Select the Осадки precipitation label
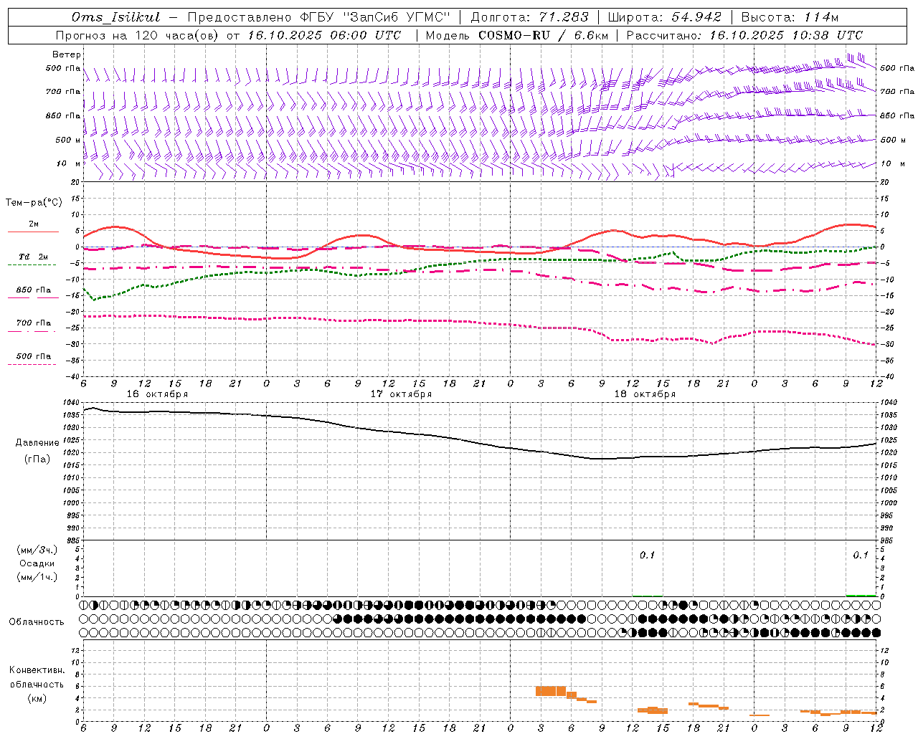Image resolution: width=918 pixels, height=734 pixels. pos(37,563)
